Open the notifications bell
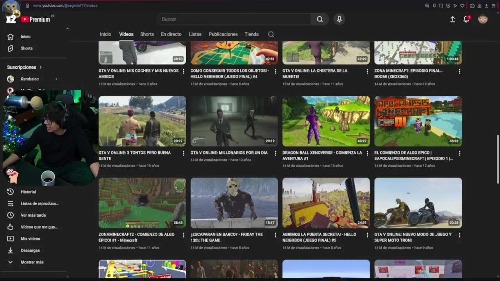The width and height of the screenshot is (500, 281). click(x=466, y=19)
